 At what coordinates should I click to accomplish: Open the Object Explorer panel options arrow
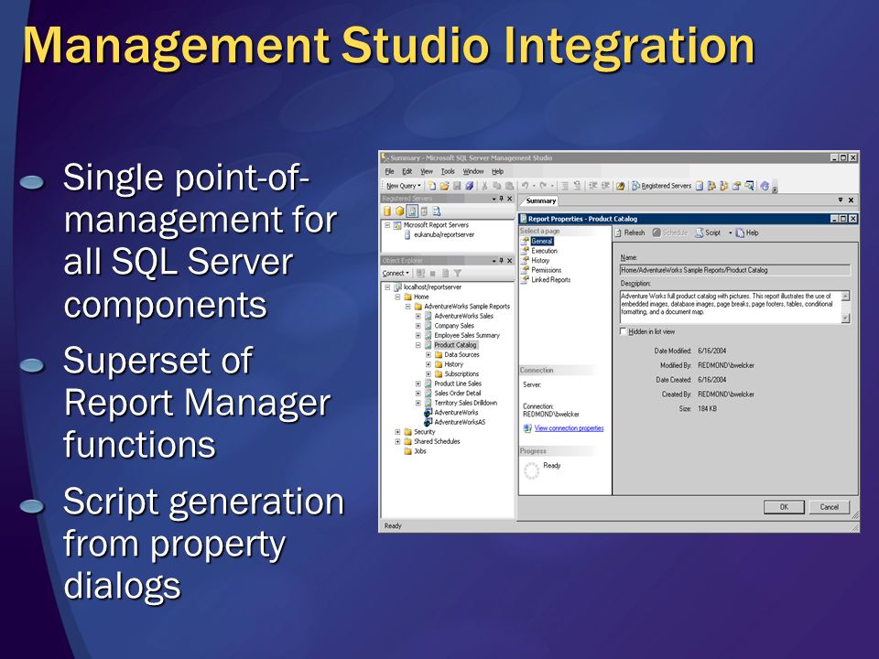pos(494,261)
